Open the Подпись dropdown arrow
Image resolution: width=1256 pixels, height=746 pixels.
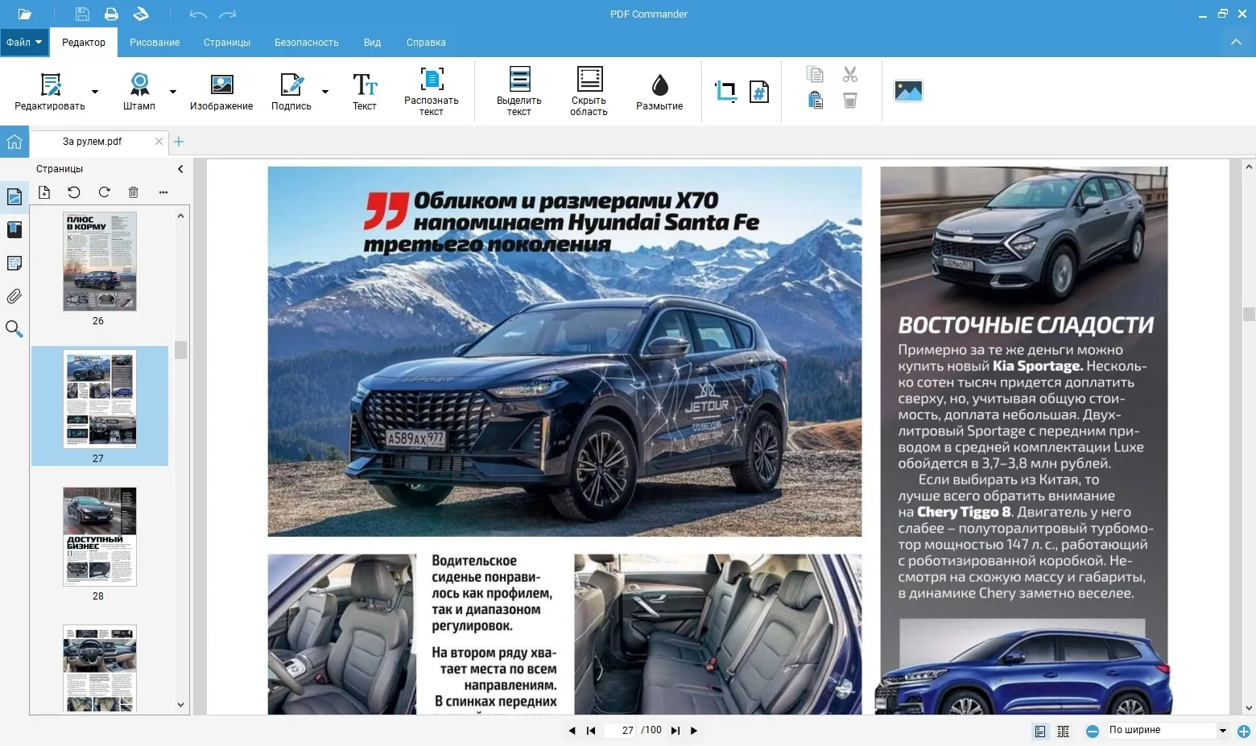point(325,92)
